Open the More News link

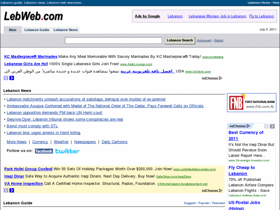[x=17, y=142]
